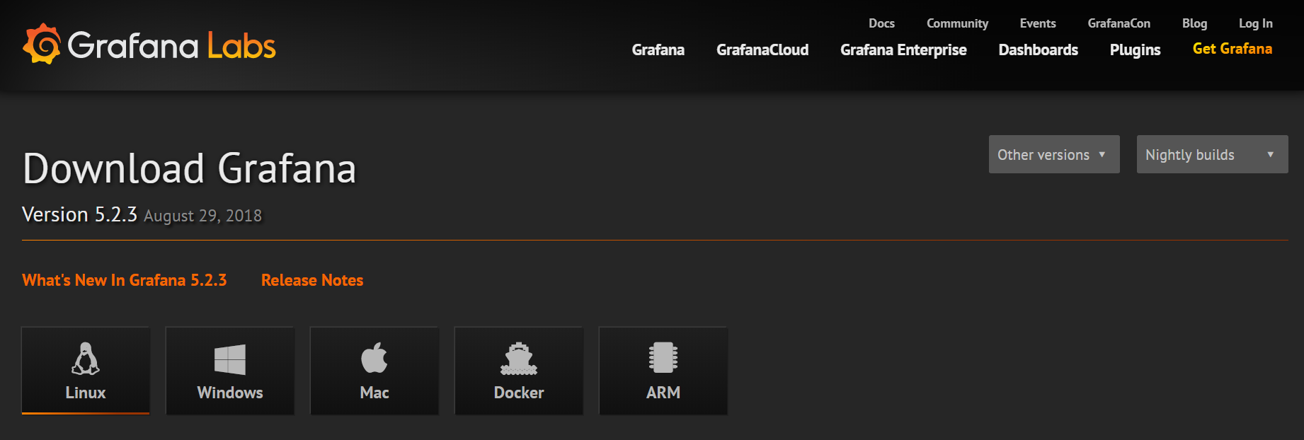Viewport: 1304px width, 440px height.
Task: Open the Plugins menu item
Action: (x=1136, y=50)
